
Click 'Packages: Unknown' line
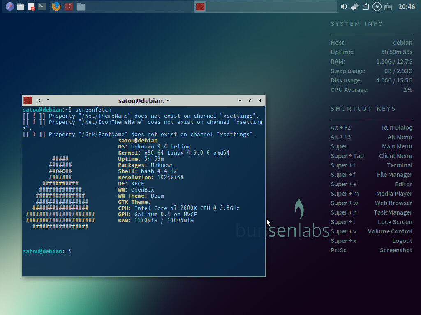(x=146, y=165)
